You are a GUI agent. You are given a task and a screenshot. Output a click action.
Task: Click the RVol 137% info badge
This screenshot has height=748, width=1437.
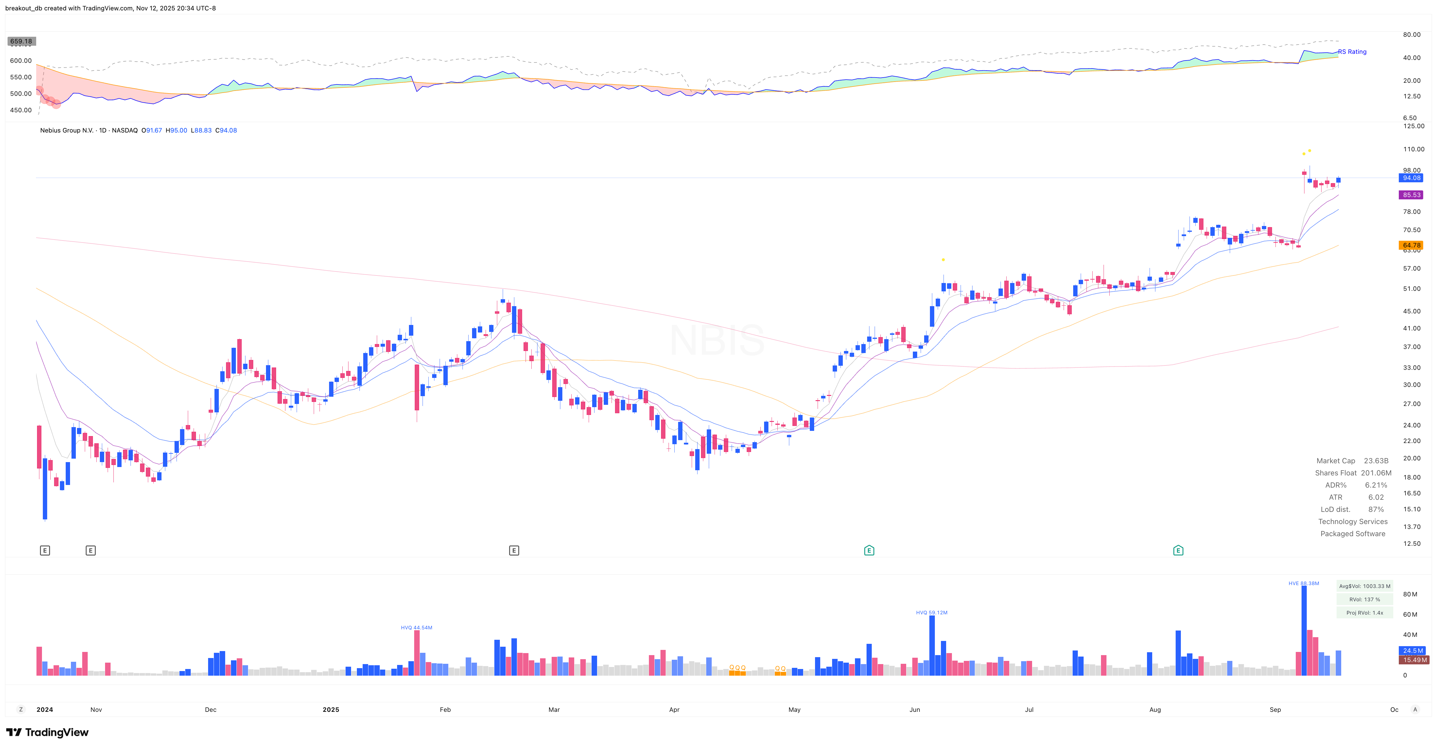[x=1364, y=599]
